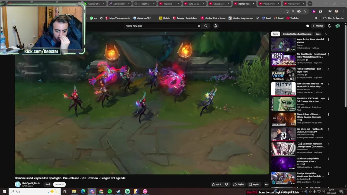Open the 'BEAUTIFUL SOFTWARE' video thumbnail
Viewport: 347px width, 195px height.
[x=283, y=104]
